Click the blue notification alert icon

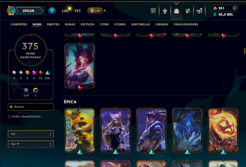coord(52,11)
